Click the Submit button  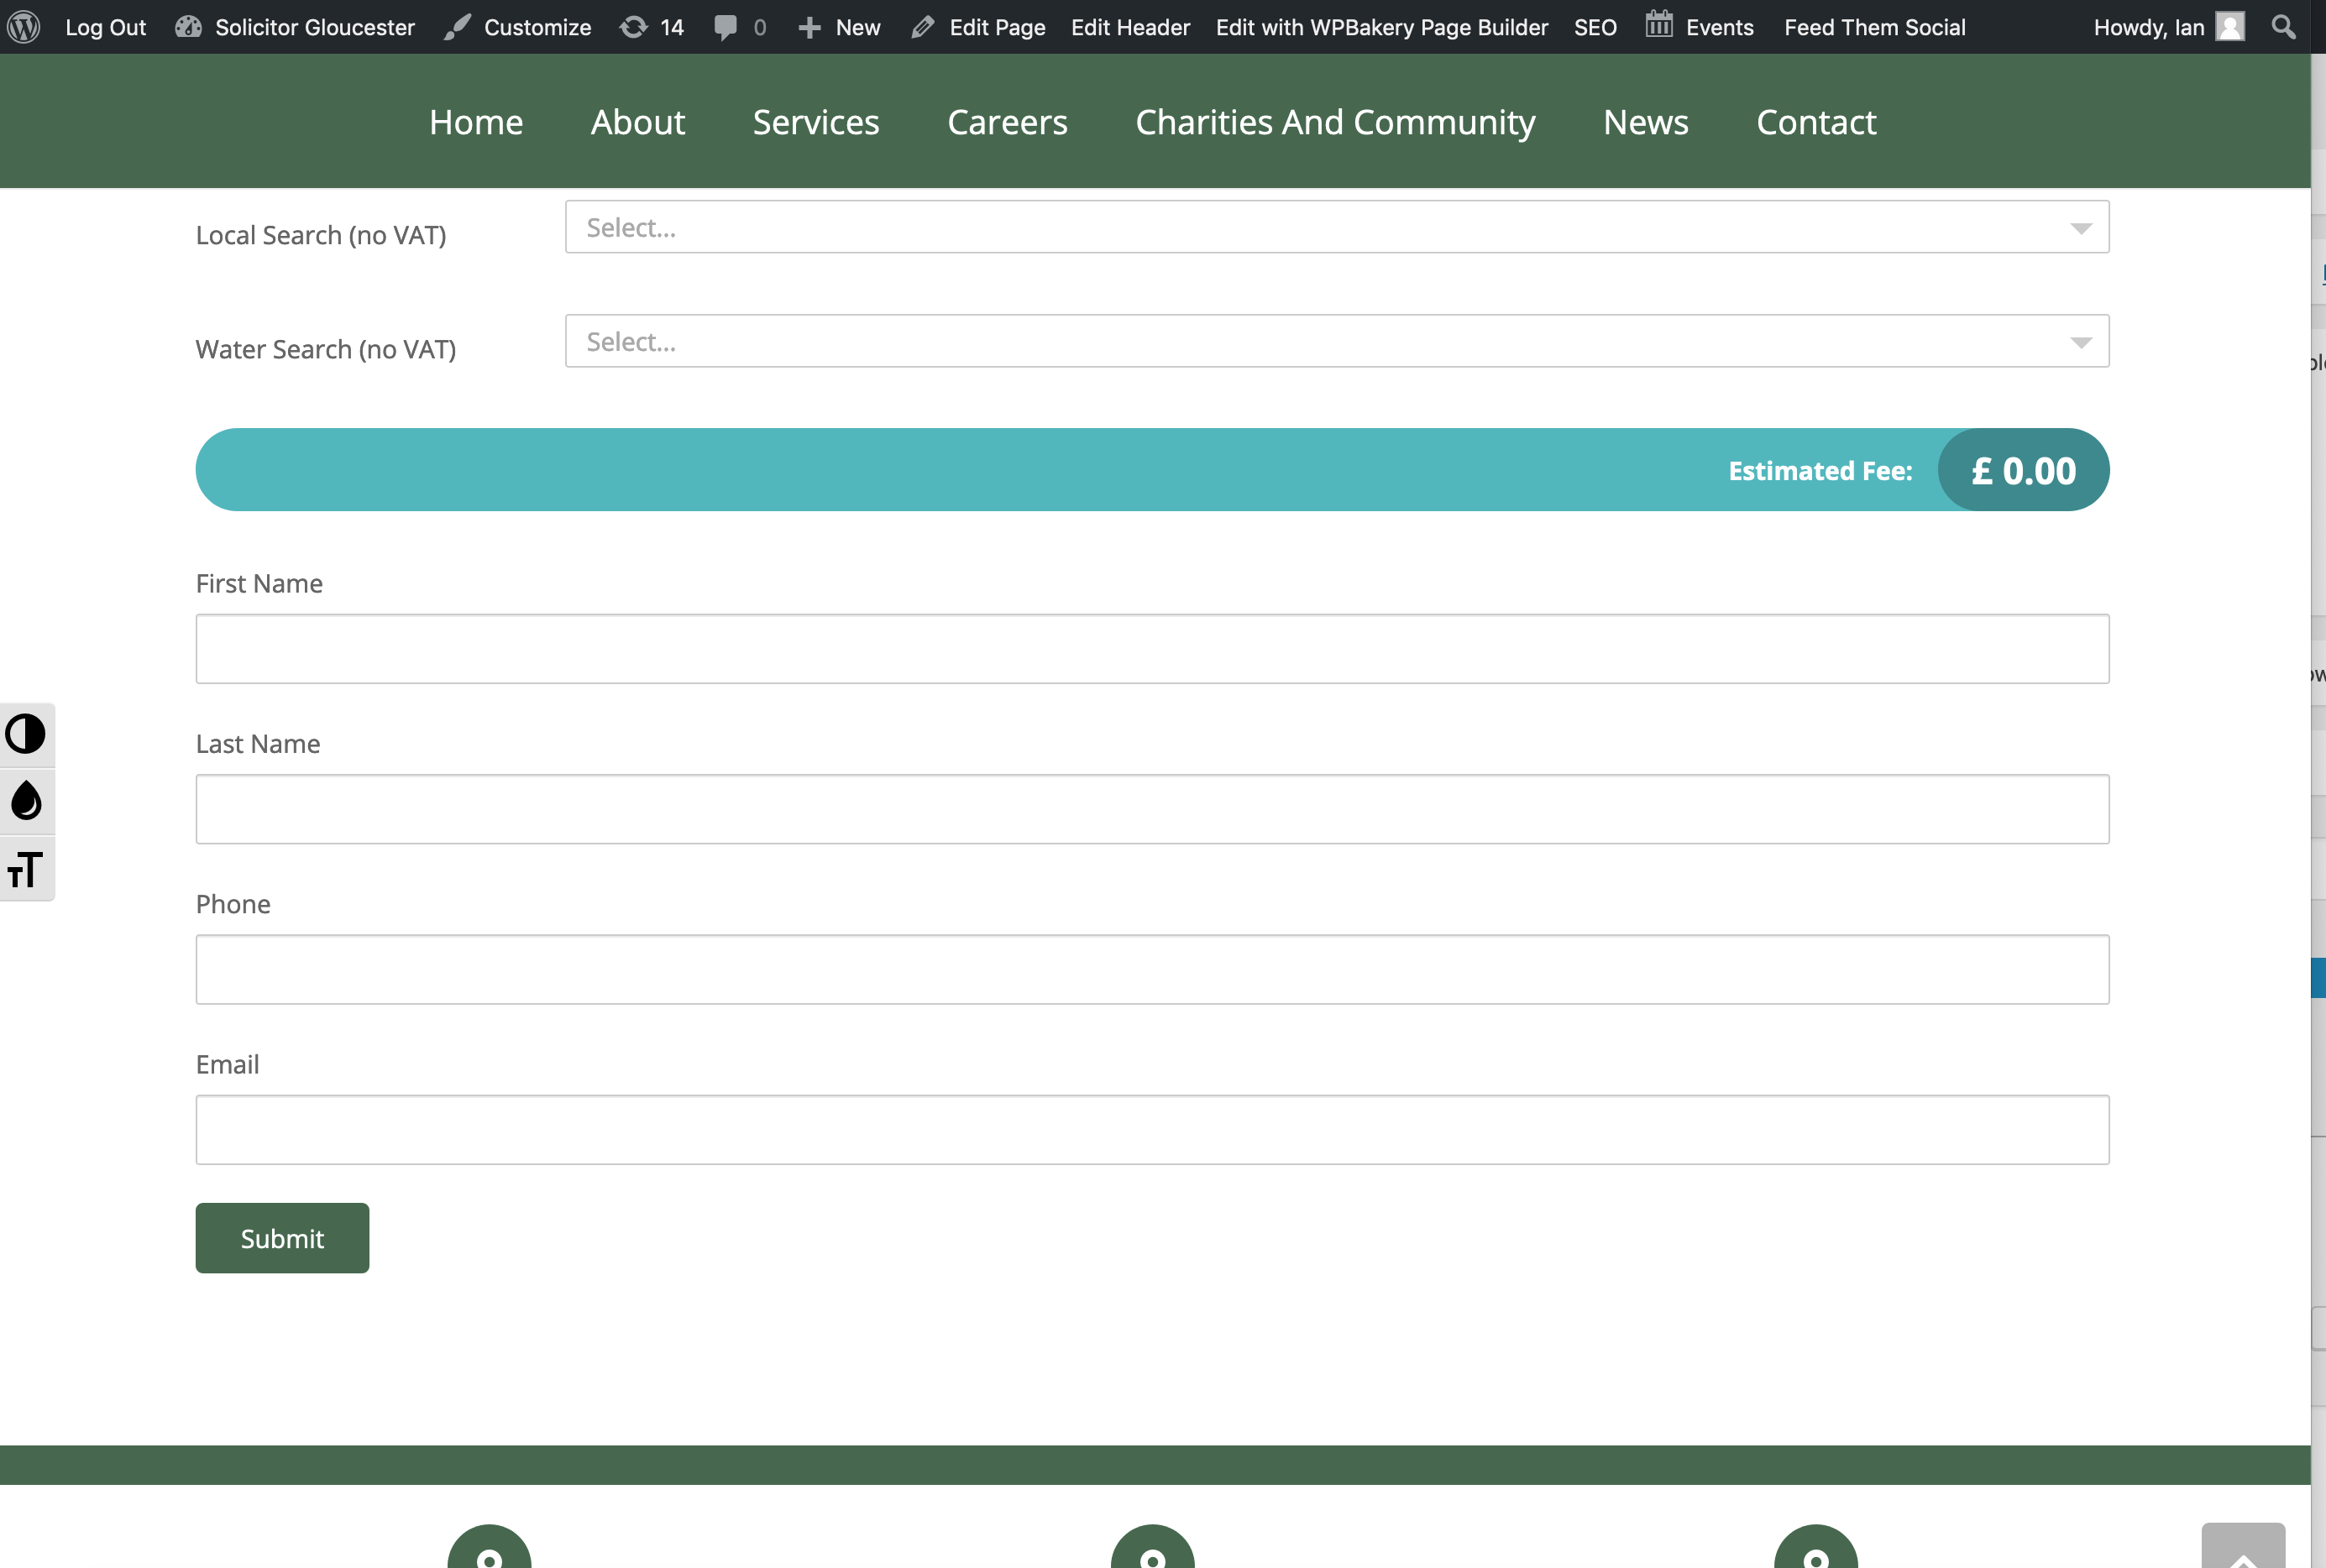[282, 1238]
